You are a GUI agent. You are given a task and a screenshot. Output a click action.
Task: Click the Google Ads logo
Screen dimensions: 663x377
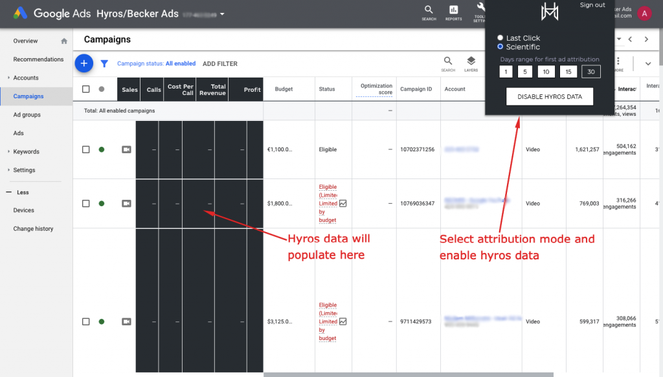click(20, 14)
